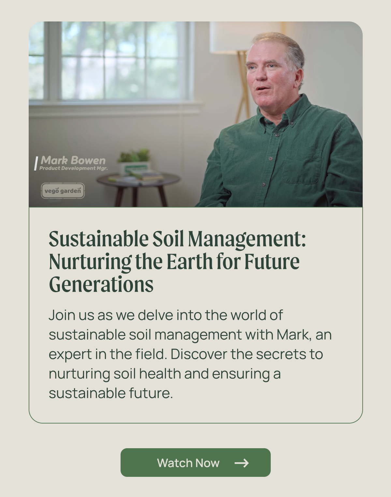
Task: Click the Watch Now button
Action: point(195,462)
